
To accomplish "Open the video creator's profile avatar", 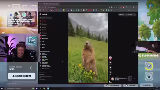I will (110, 58).
